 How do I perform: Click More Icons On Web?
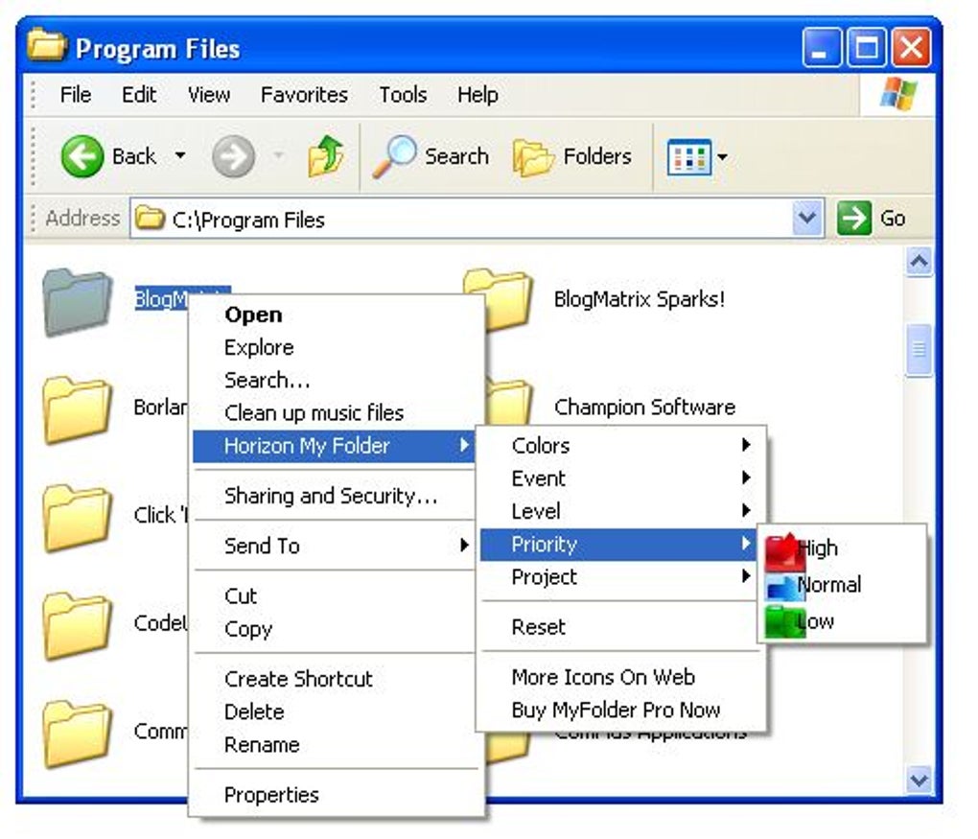point(622,677)
